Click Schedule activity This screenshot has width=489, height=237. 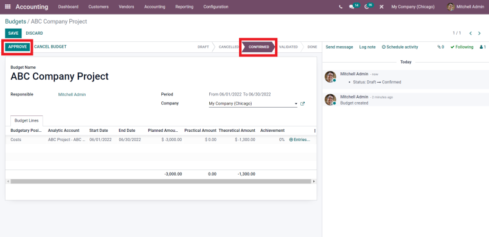(400, 47)
